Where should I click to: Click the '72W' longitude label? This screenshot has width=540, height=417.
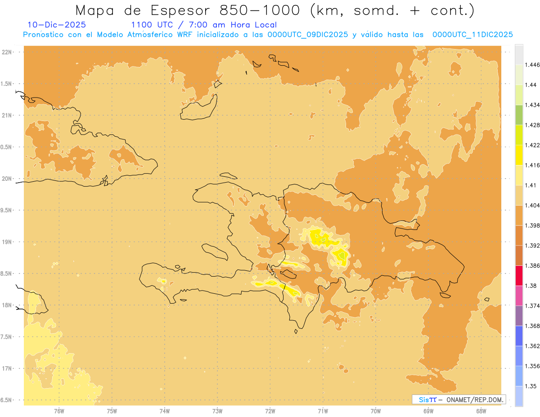[x=270, y=411]
